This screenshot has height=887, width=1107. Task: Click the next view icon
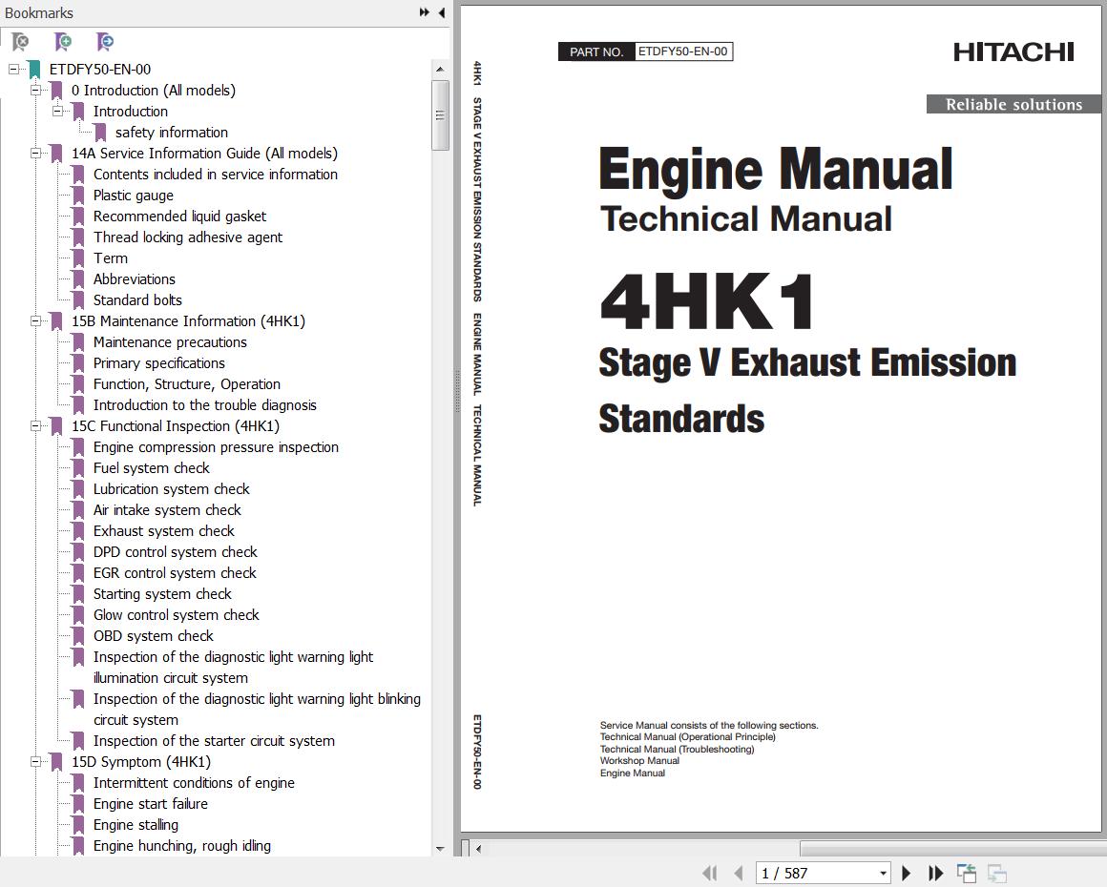pyautogui.click(x=997, y=873)
